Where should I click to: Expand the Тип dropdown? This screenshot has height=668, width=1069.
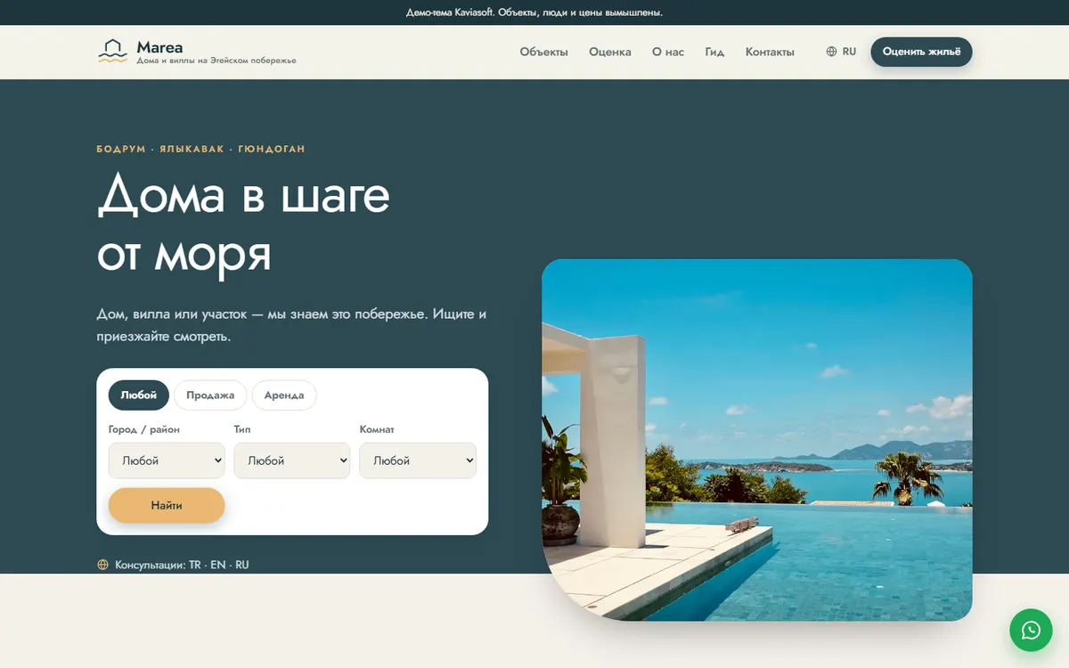292,460
